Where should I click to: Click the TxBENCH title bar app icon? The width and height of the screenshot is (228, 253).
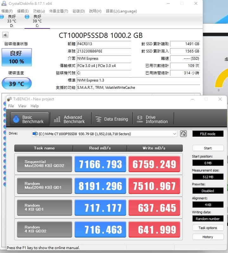pos(10,99)
